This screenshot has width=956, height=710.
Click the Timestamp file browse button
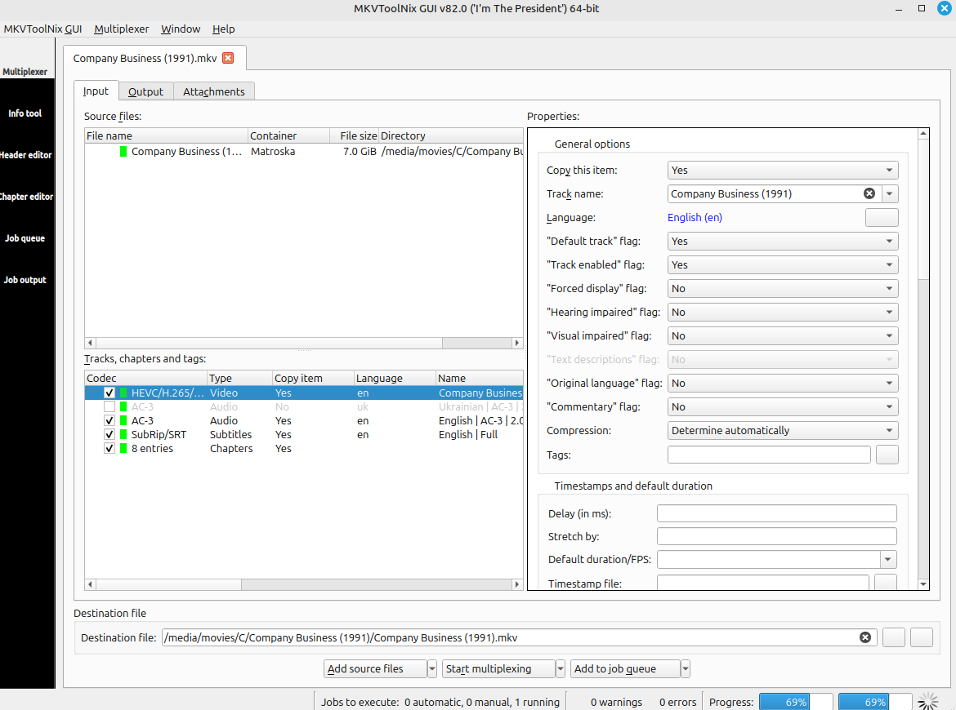[x=886, y=582]
